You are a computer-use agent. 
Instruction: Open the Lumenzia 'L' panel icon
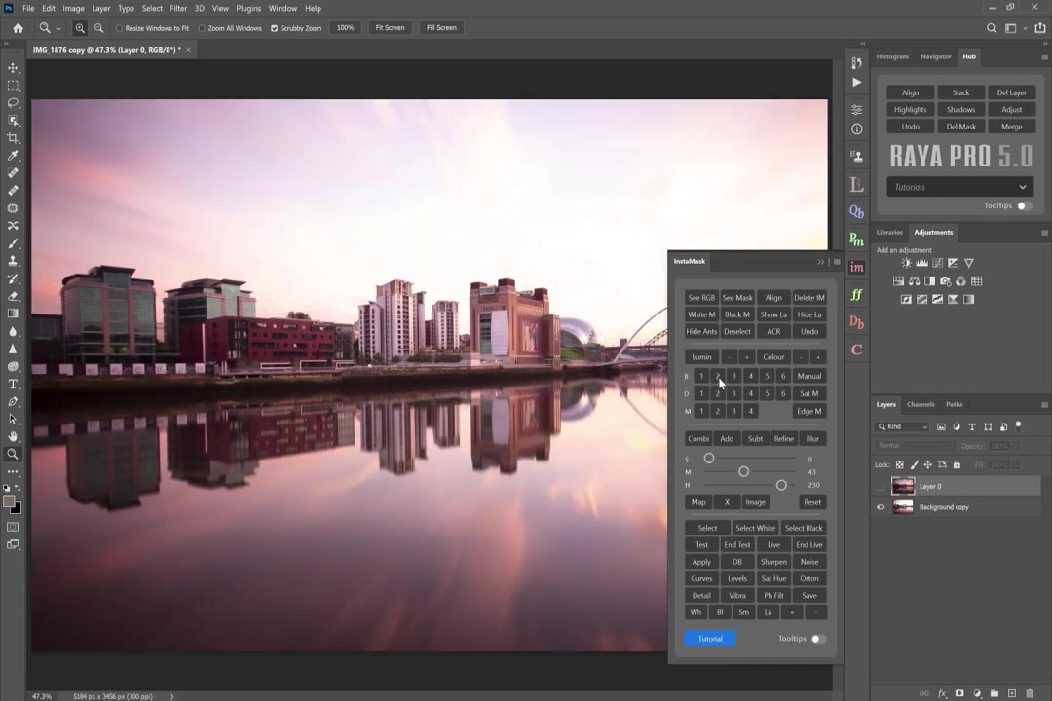pos(856,184)
